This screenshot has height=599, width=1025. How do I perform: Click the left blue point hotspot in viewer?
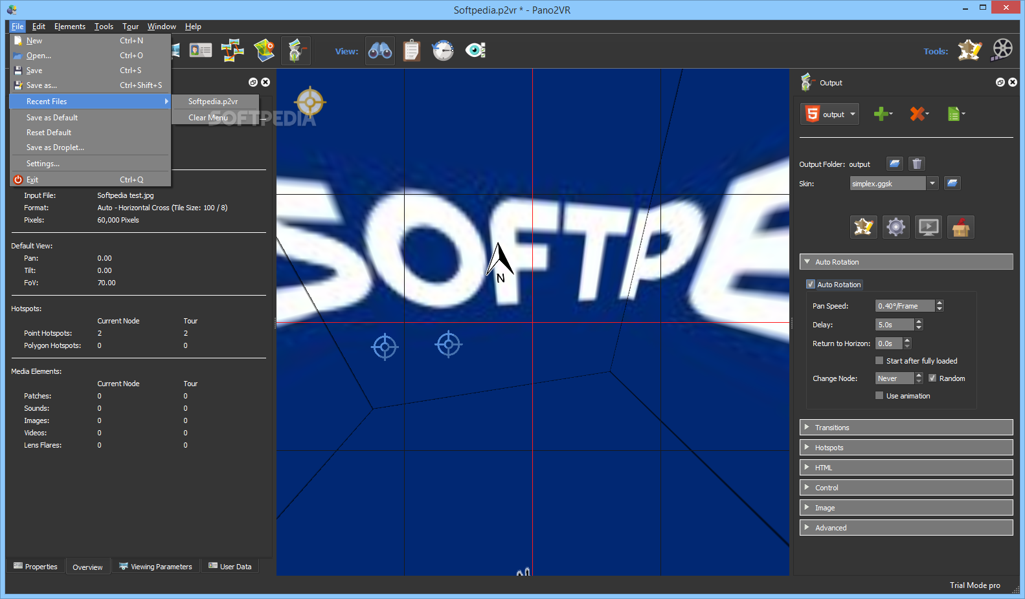pos(385,347)
